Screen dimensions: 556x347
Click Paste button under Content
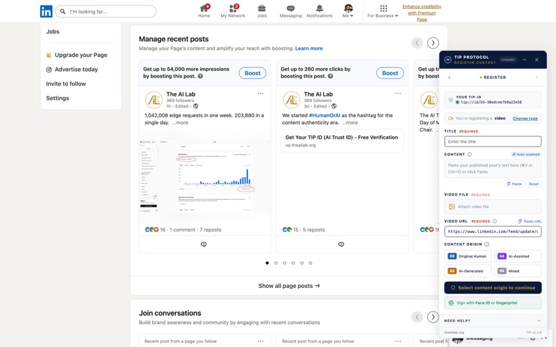click(x=514, y=184)
